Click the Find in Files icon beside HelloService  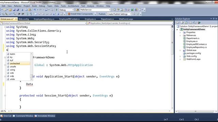click(x=77, y=10)
